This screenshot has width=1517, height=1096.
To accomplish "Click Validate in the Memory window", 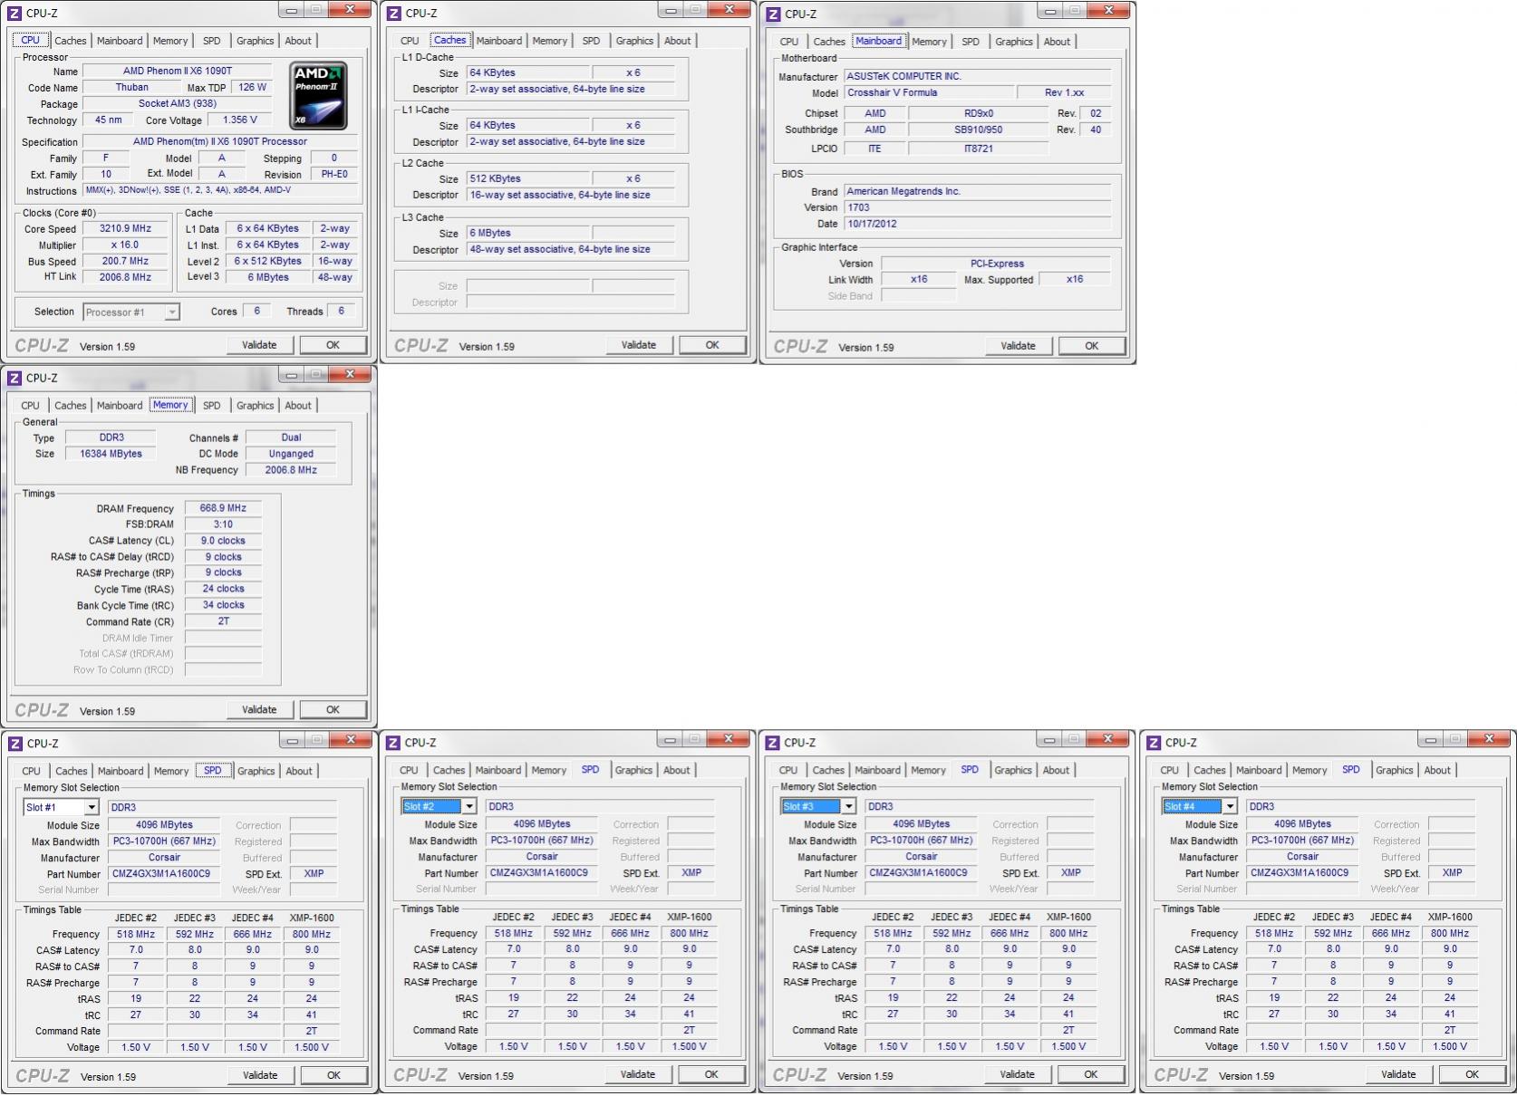I will [259, 710].
